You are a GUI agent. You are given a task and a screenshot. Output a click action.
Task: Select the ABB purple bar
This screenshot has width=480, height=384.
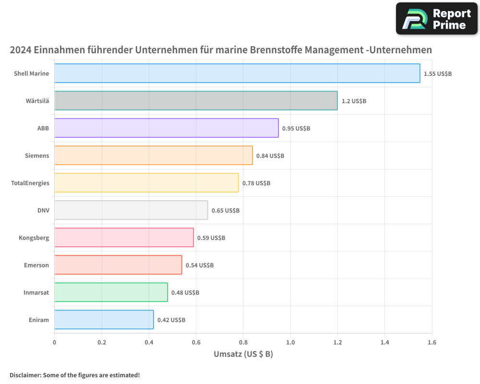(x=166, y=128)
